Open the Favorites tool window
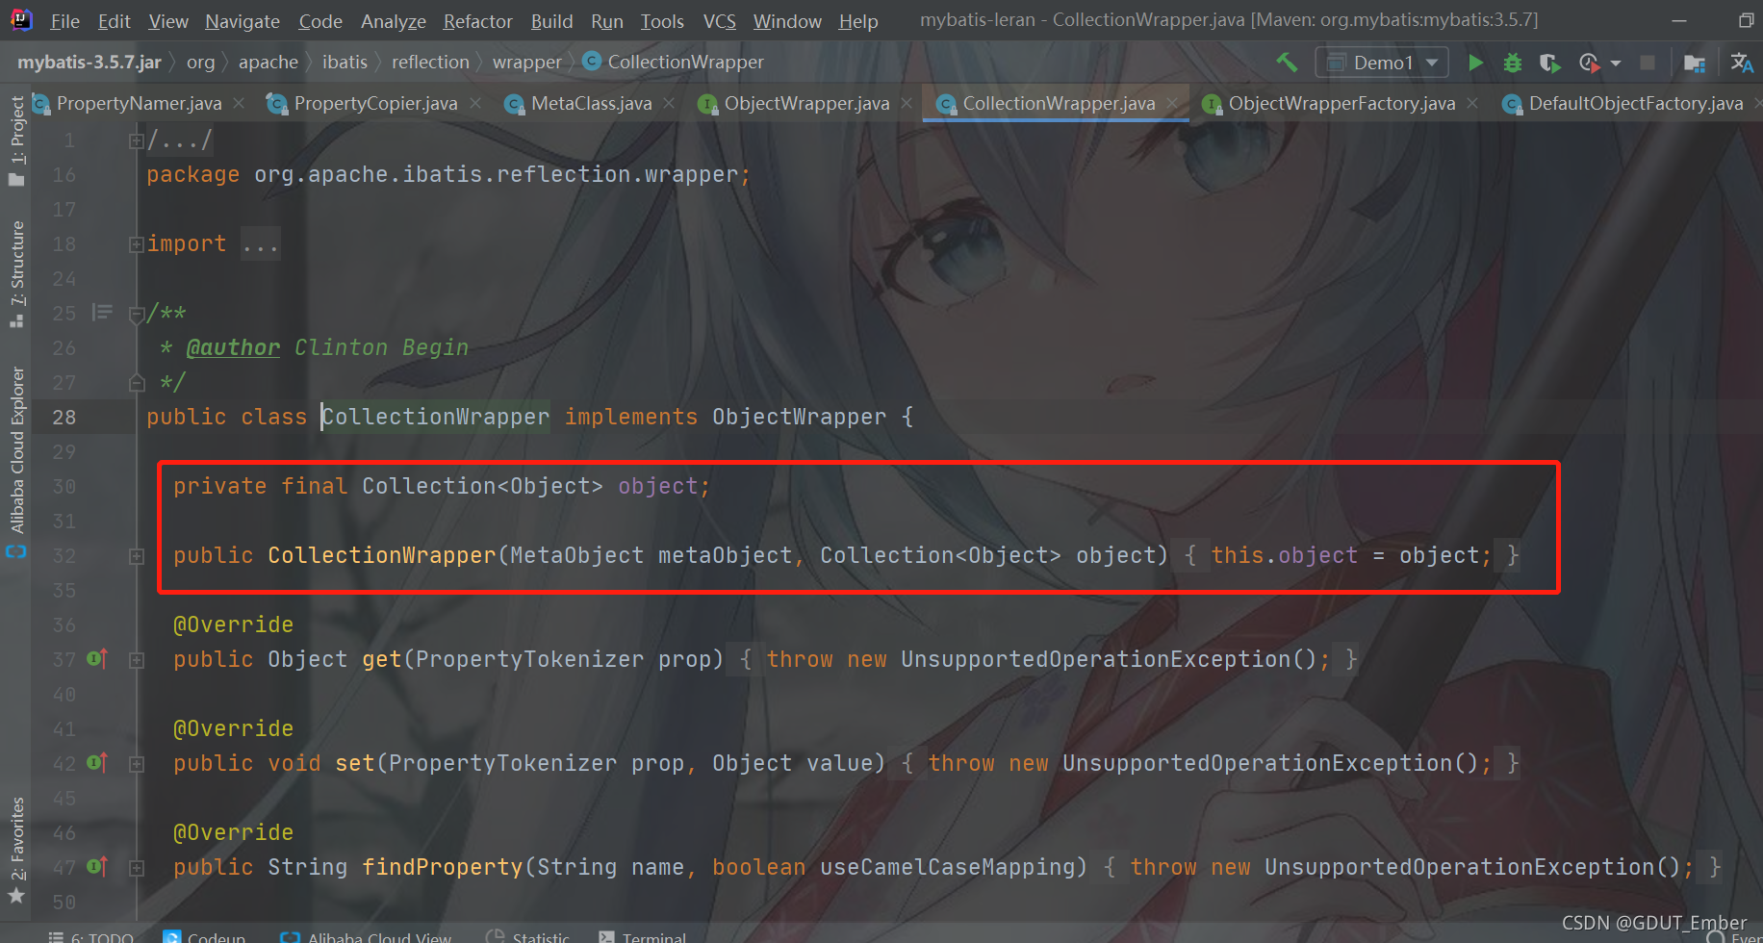The height and width of the screenshot is (943, 1763). (x=16, y=851)
